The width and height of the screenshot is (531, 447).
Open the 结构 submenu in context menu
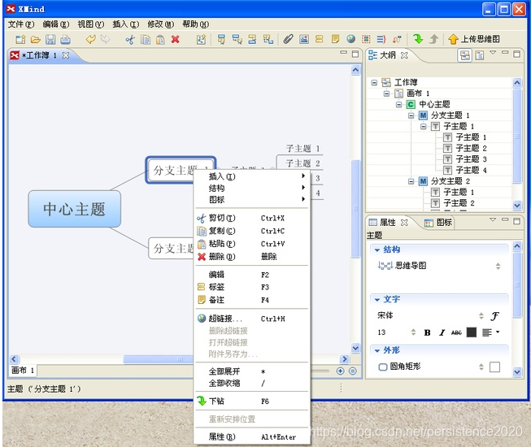coord(251,188)
